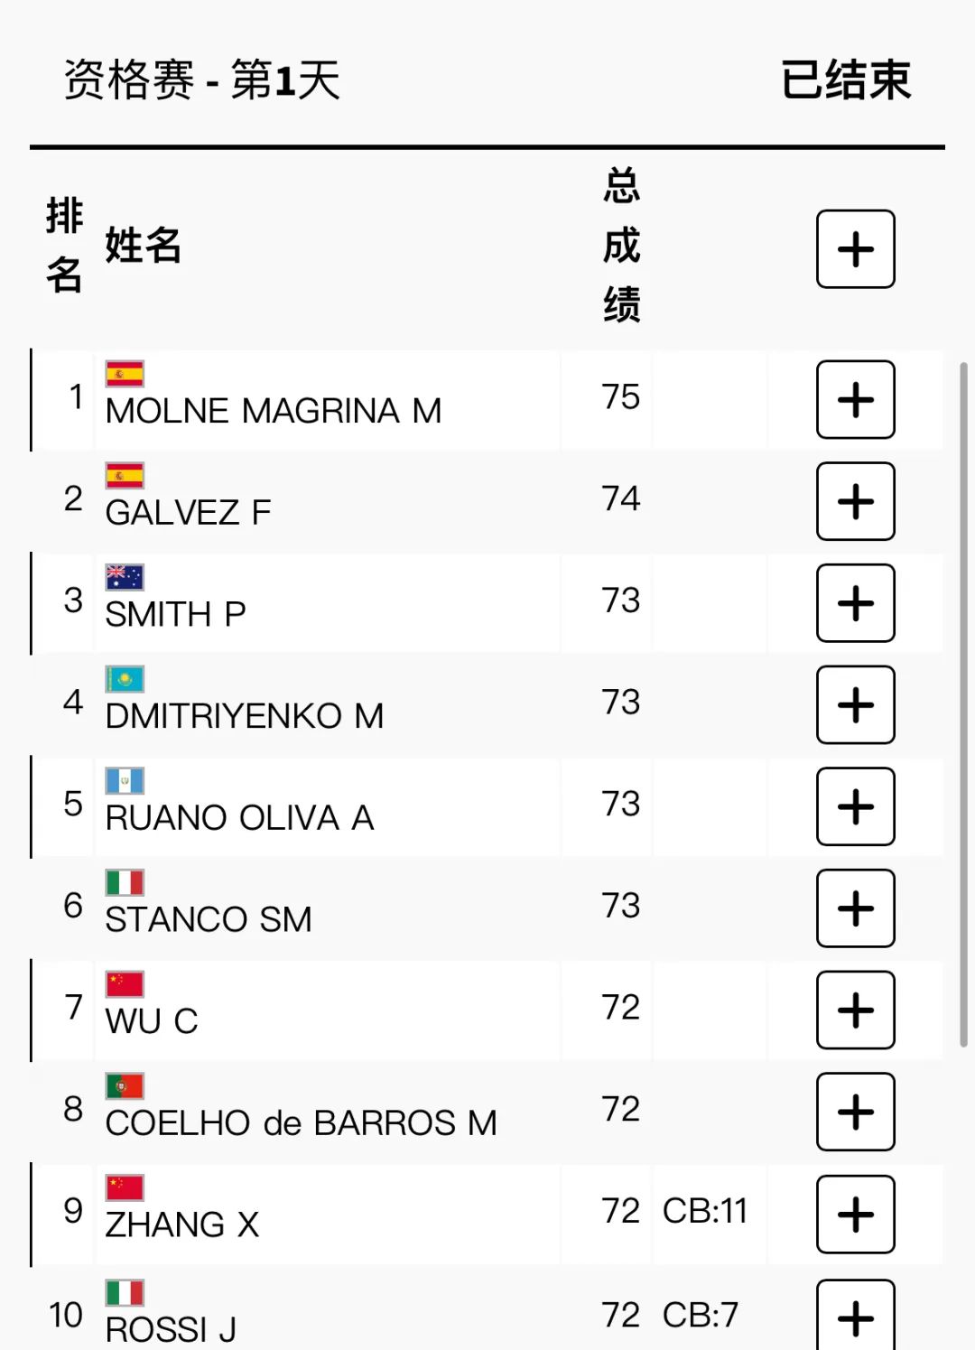Expand ROSSI J row details

(855, 1316)
